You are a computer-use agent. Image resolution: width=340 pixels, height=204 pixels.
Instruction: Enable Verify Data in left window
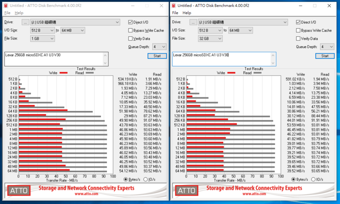pyautogui.click(x=130, y=39)
